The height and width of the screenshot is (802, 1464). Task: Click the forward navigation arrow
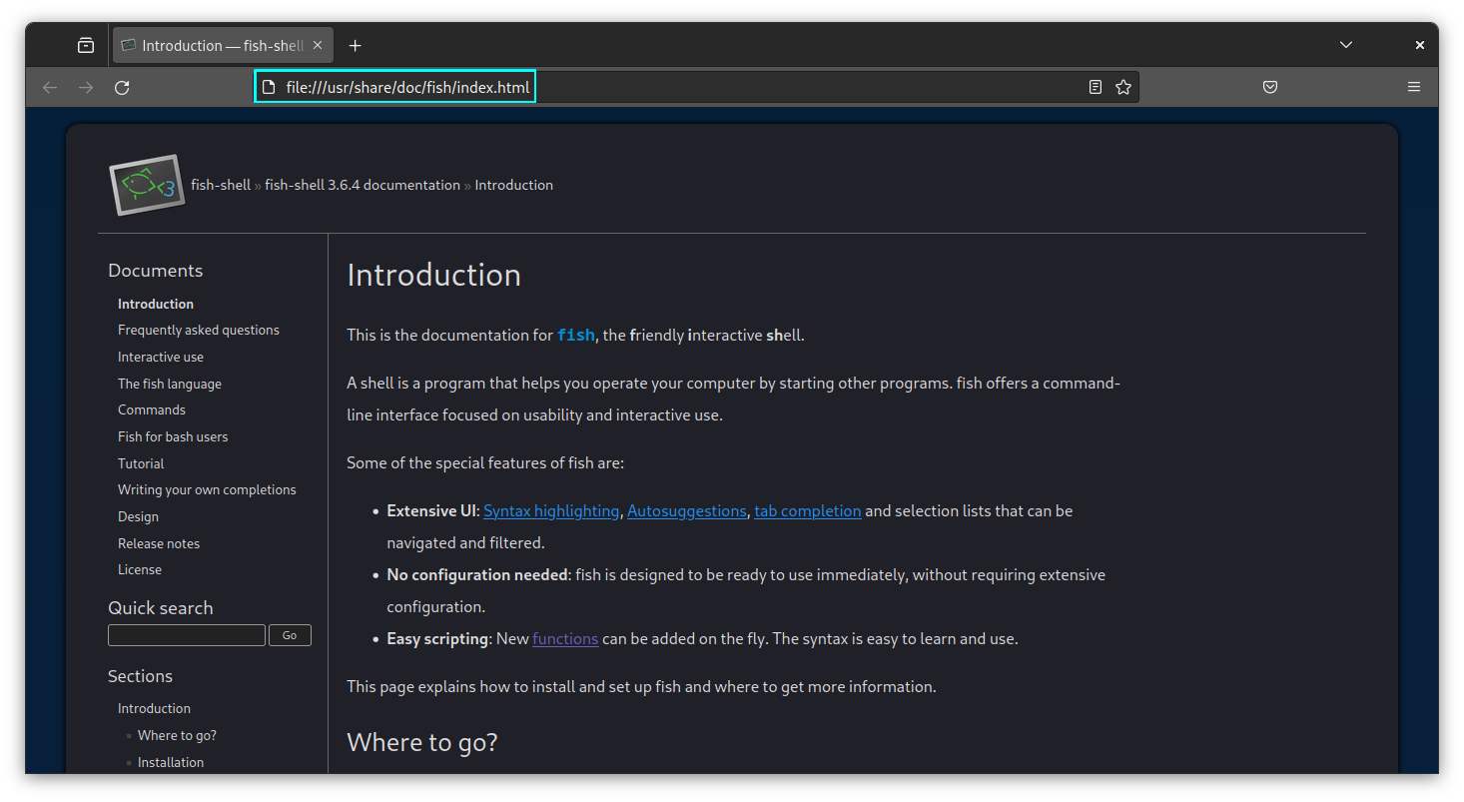click(86, 88)
